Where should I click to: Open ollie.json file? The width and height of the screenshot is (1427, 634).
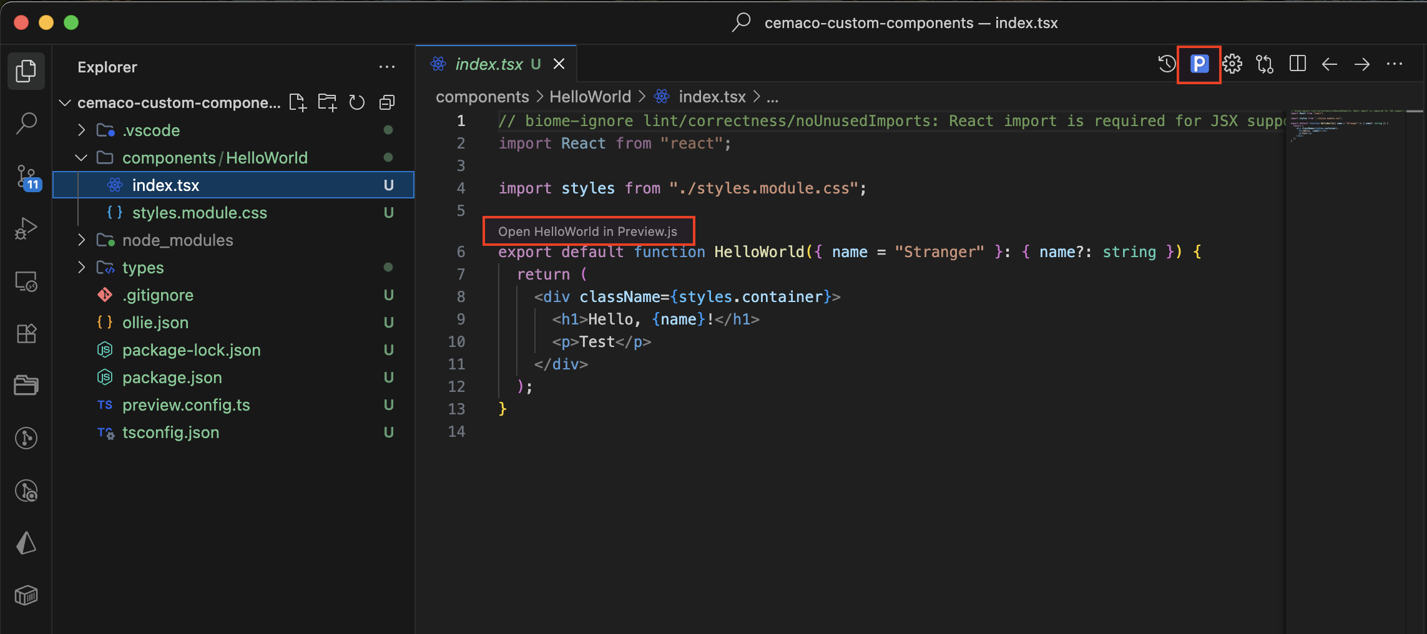233,322
